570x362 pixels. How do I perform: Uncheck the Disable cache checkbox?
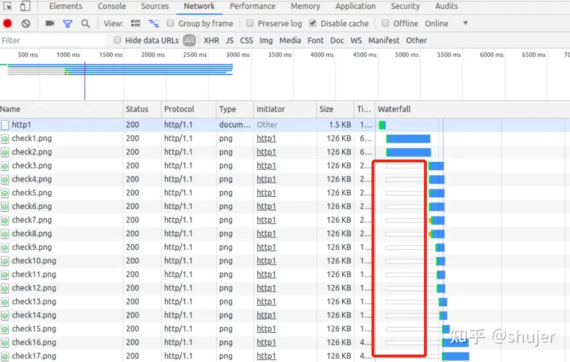pyautogui.click(x=313, y=24)
